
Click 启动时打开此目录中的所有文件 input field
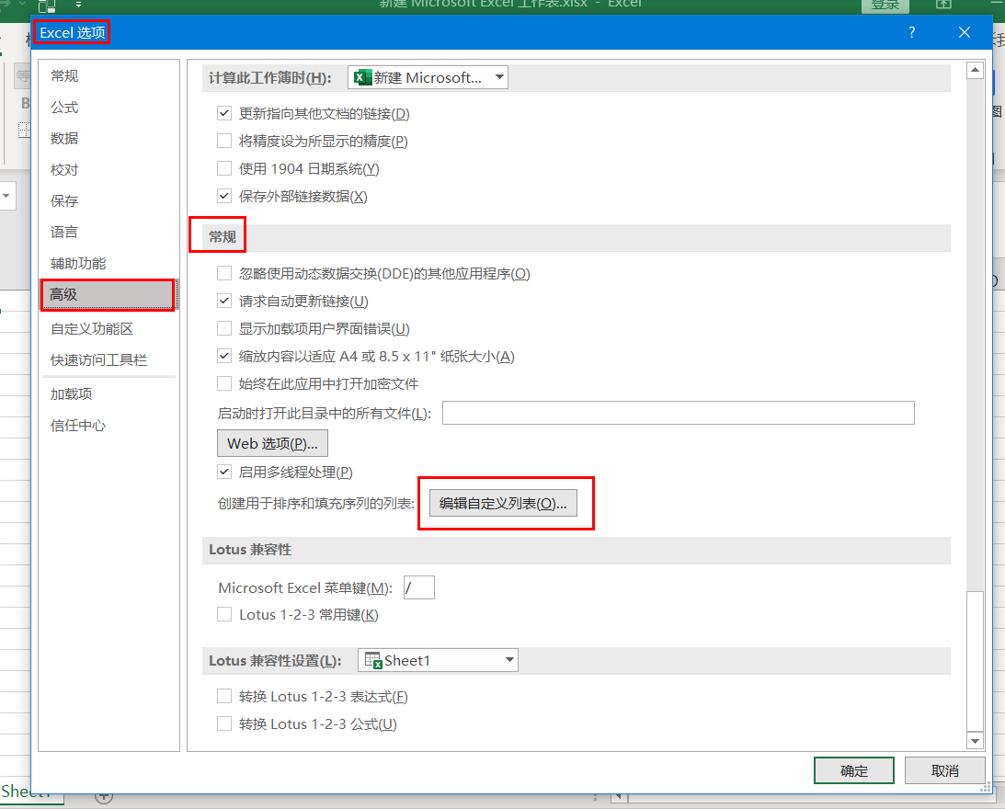pos(678,413)
